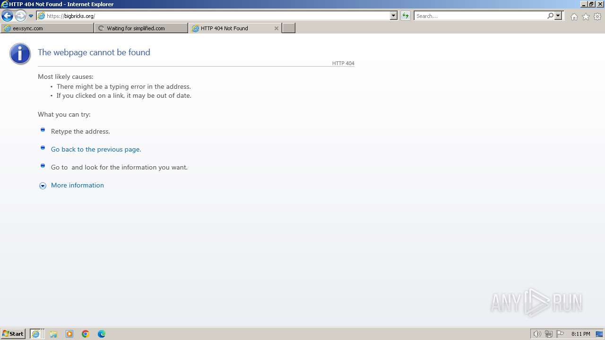Click the network connection tray icon
The height and width of the screenshot is (340, 605).
pos(549,334)
